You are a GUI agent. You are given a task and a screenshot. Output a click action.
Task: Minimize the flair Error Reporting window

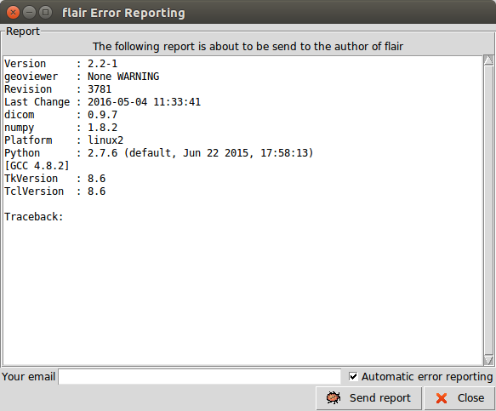tap(29, 13)
